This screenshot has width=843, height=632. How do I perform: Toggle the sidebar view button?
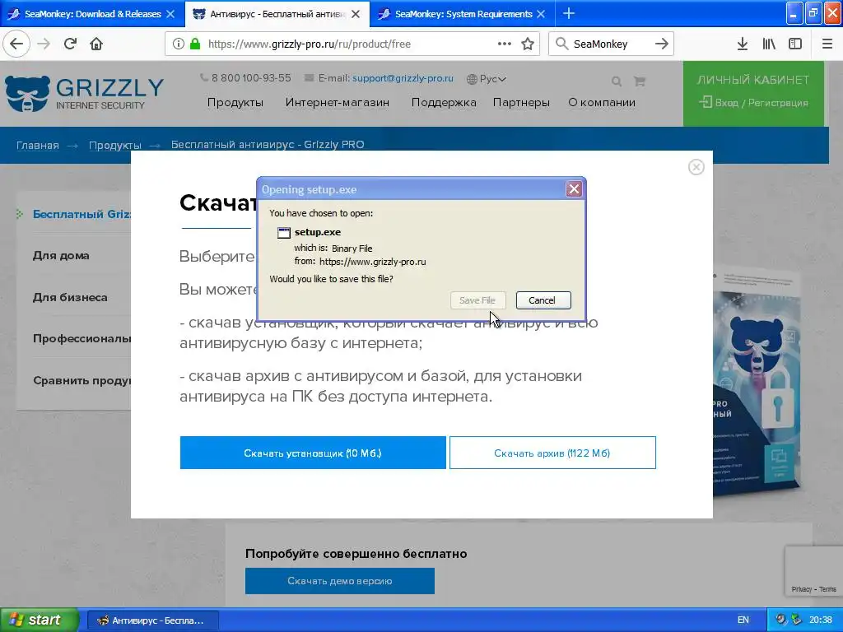794,44
